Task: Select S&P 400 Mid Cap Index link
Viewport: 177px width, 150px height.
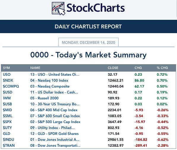Action: coord(54,110)
